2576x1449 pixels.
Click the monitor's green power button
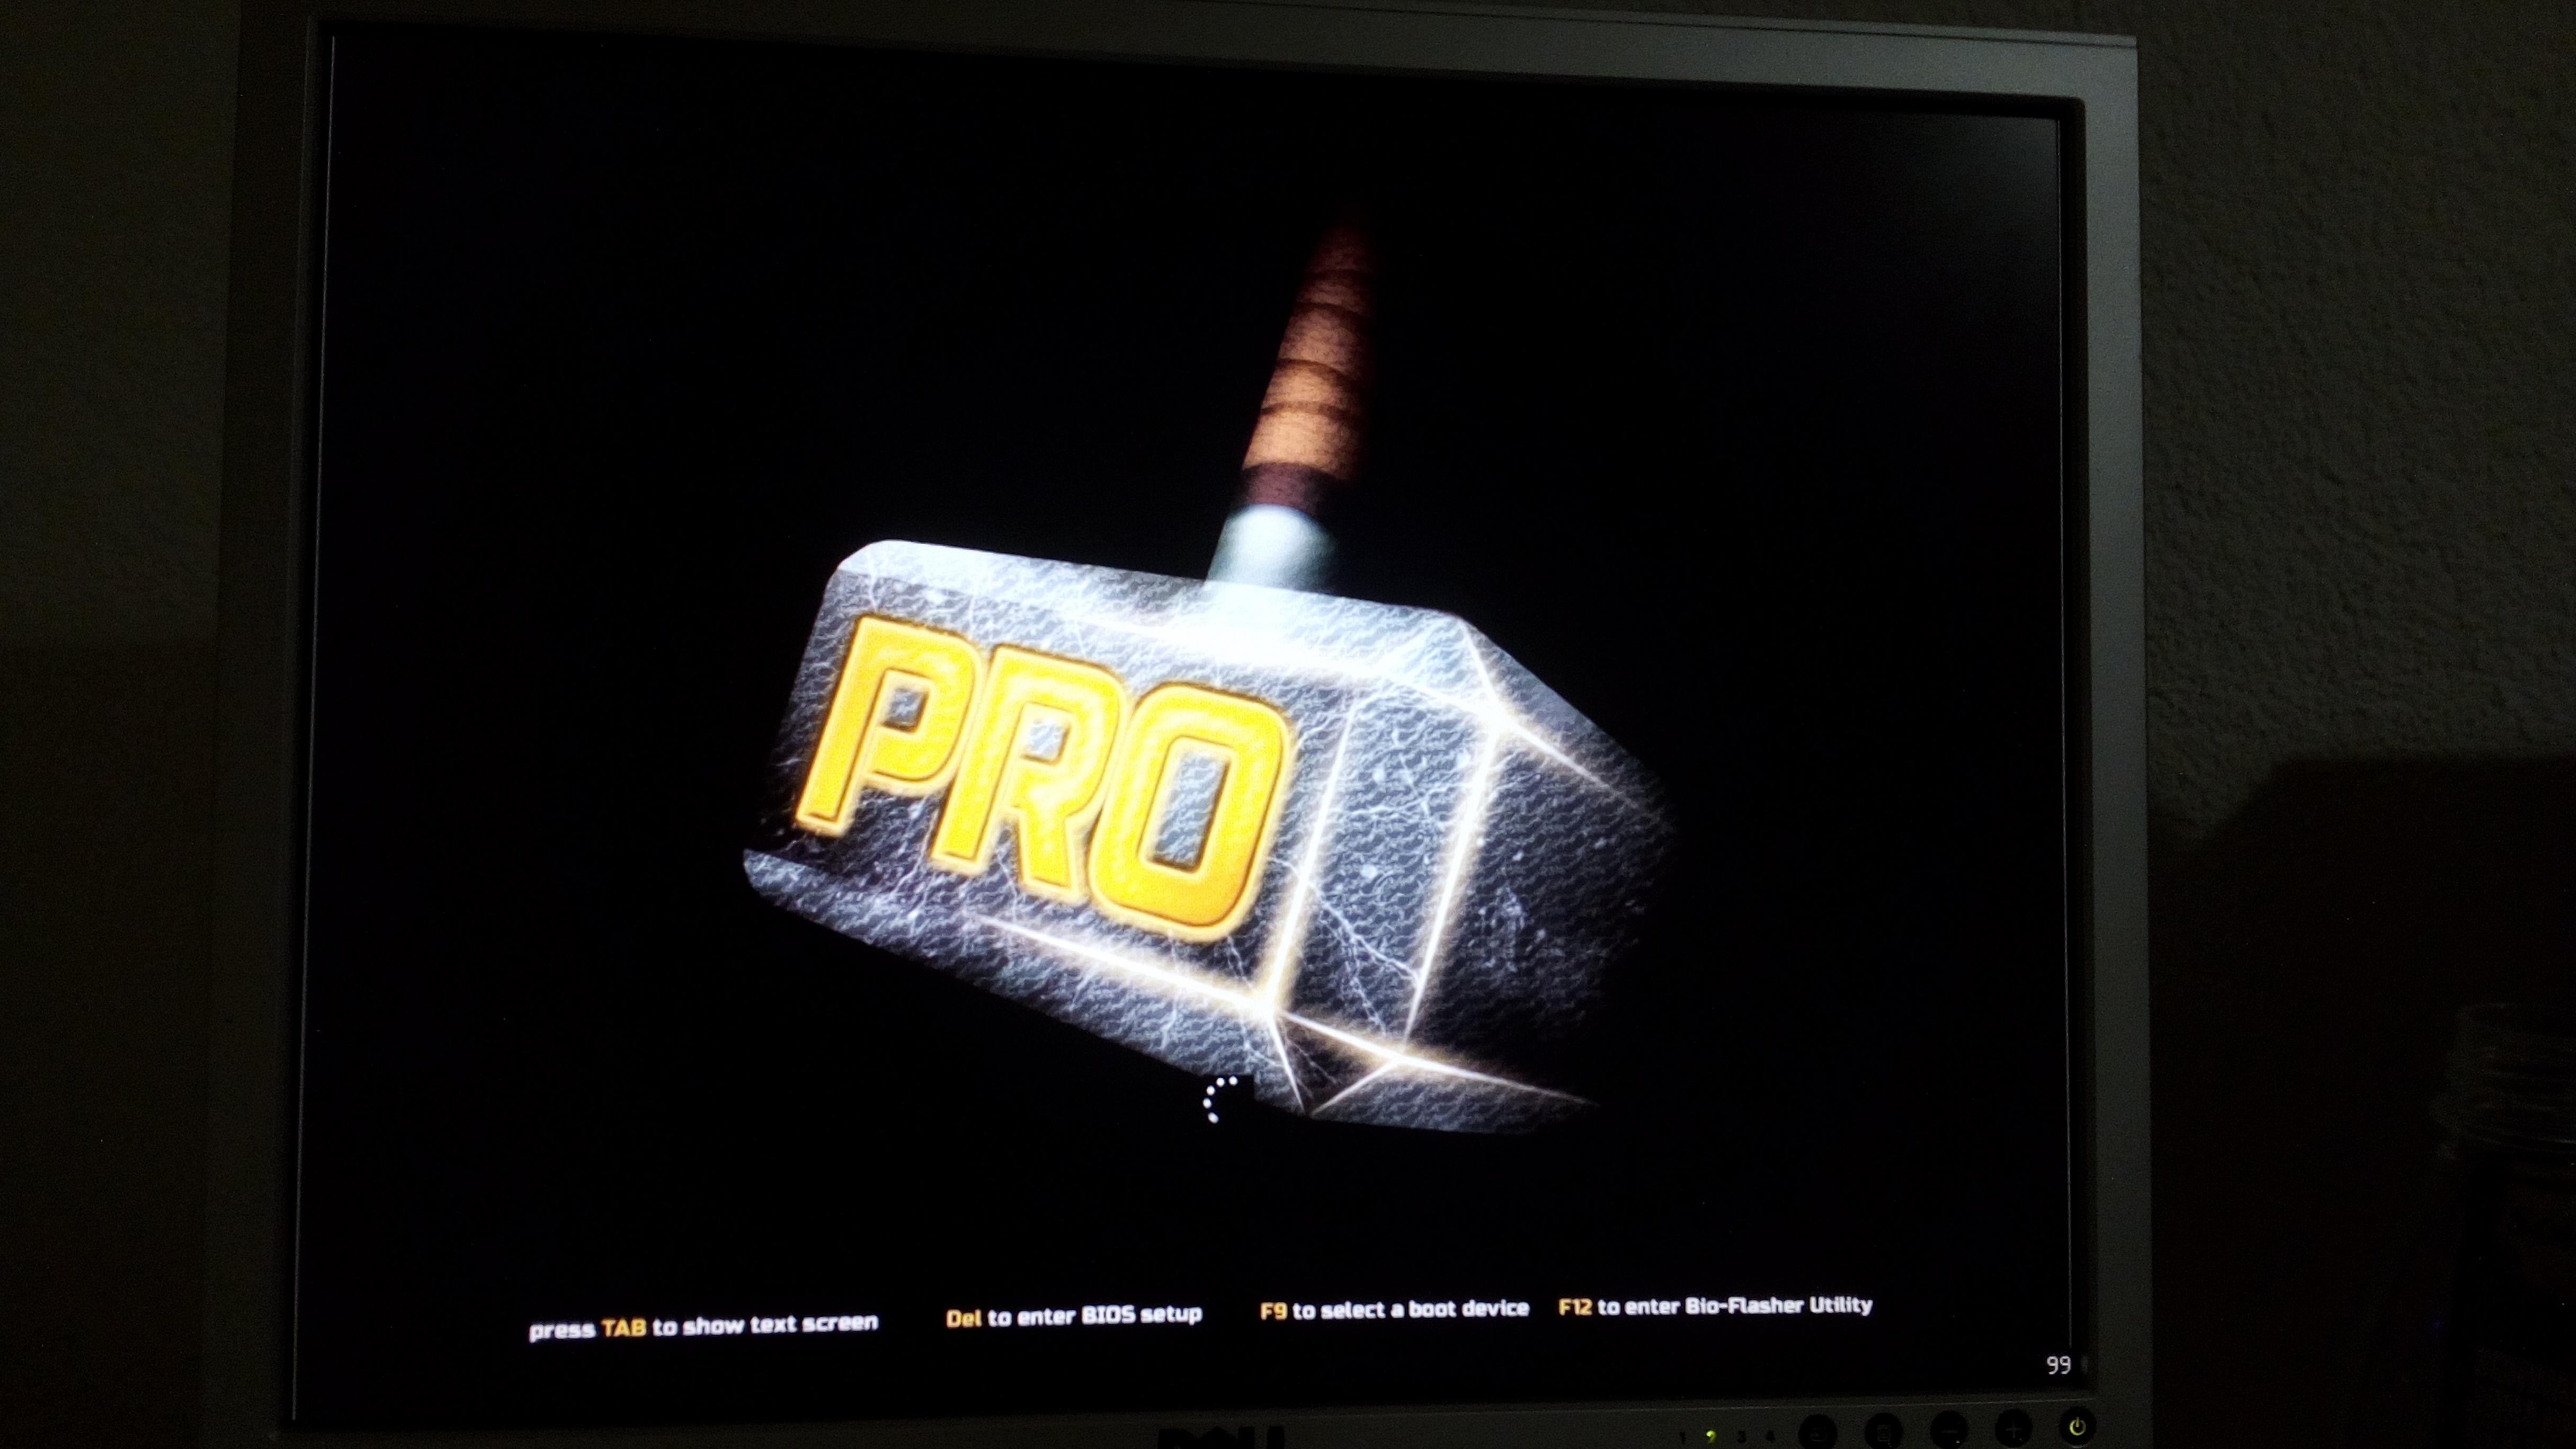click(2078, 1427)
